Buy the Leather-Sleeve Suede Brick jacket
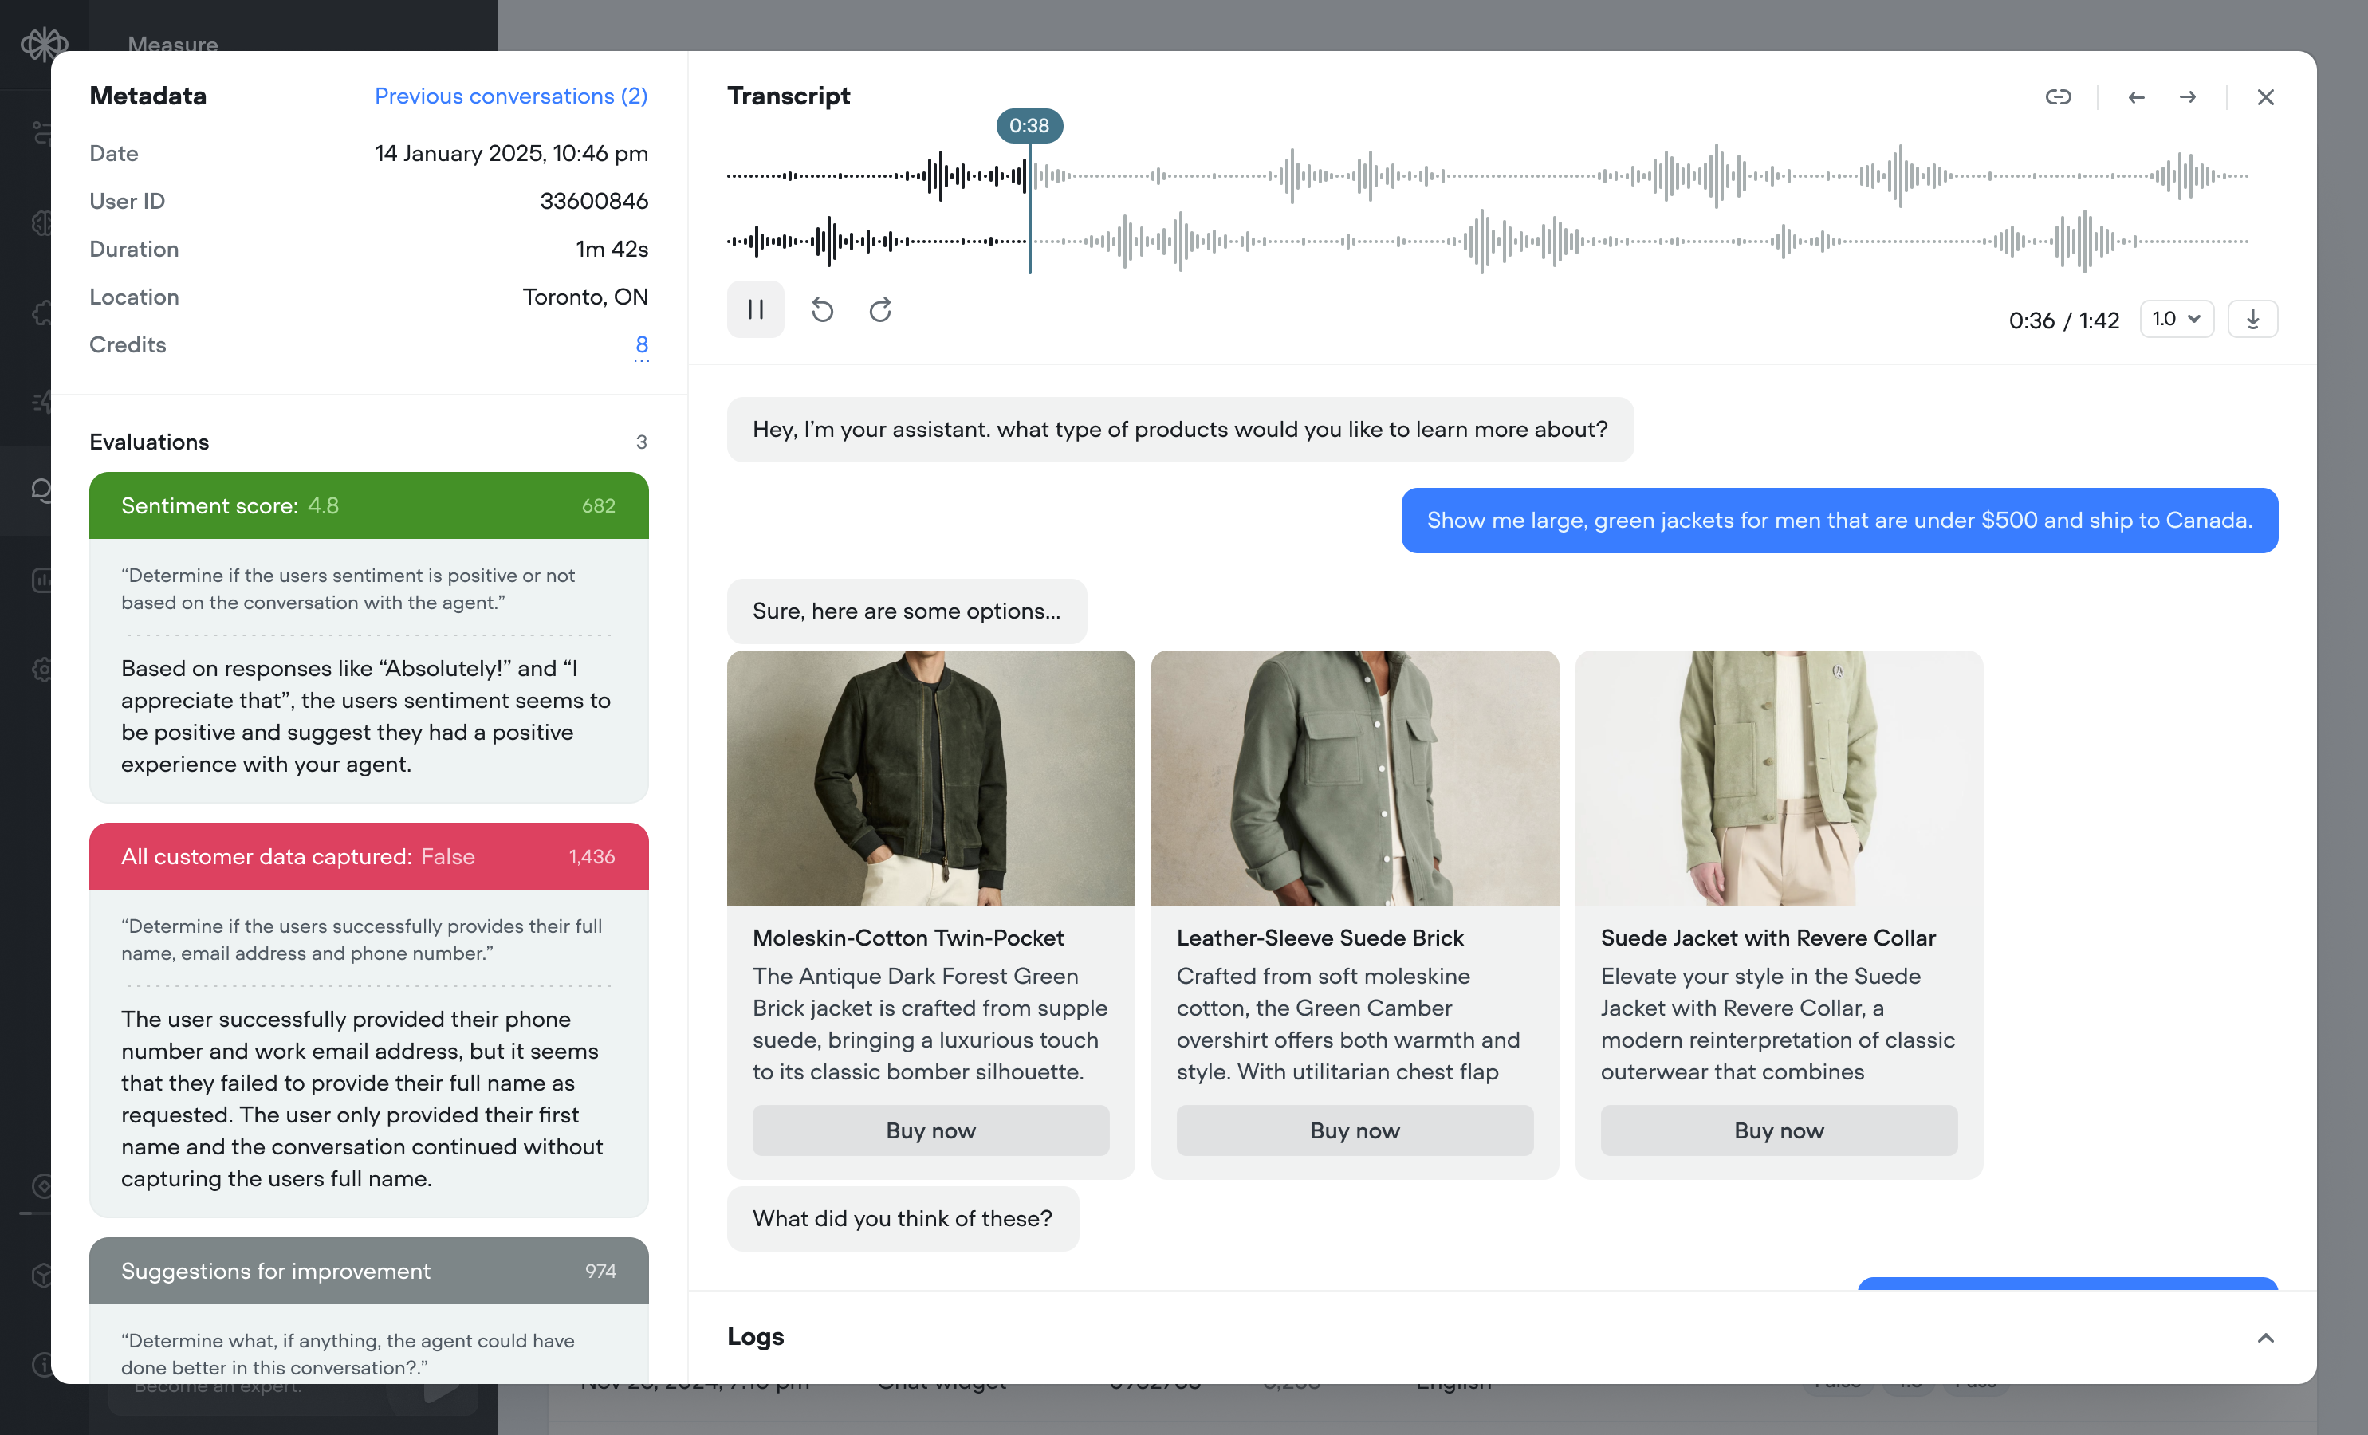 coord(1354,1130)
